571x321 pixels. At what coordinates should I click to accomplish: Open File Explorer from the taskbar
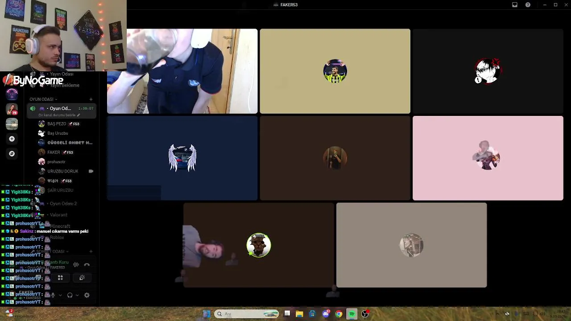[x=299, y=314]
